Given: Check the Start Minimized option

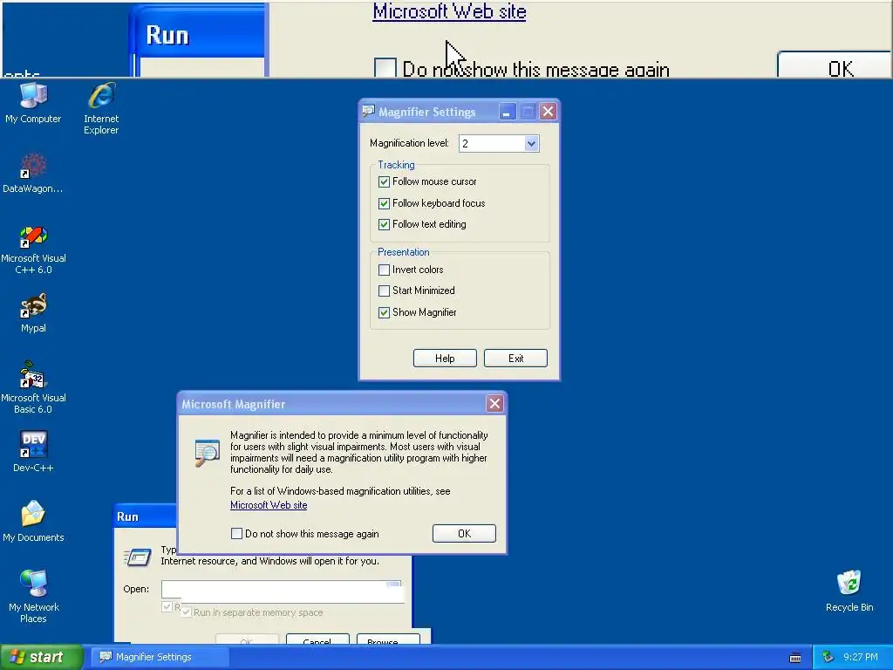Looking at the screenshot, I should (384, 291).
